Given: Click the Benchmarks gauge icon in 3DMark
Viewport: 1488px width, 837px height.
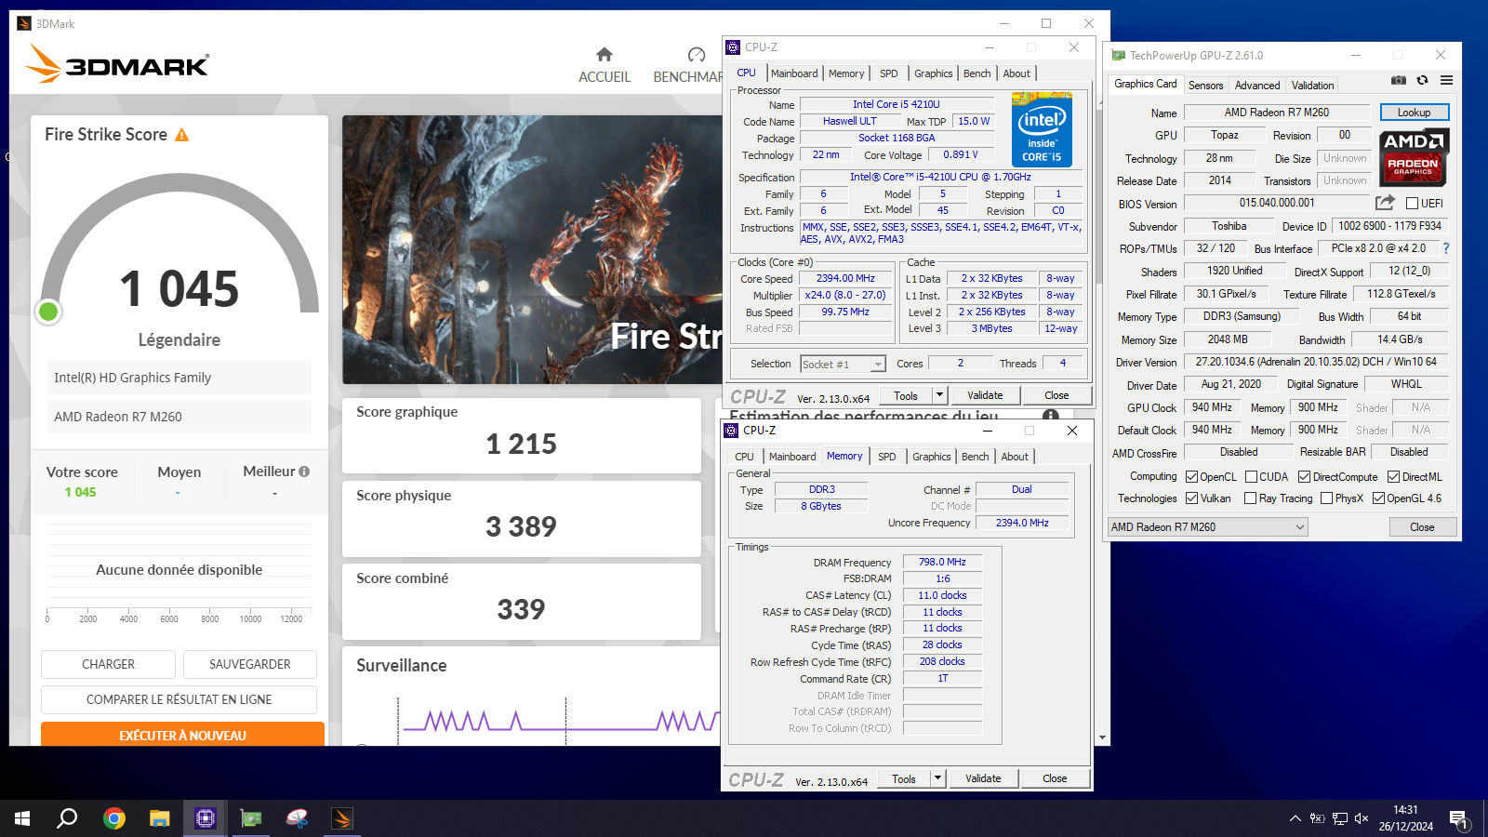Looking at the screenshot, I should [x=697, y=55].
